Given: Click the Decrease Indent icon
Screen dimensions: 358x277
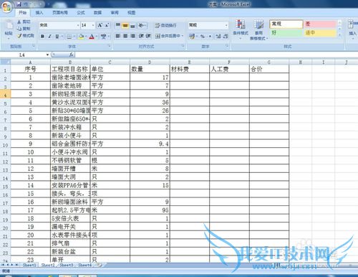Looking at the screenshot, I should tap(141, 36).
